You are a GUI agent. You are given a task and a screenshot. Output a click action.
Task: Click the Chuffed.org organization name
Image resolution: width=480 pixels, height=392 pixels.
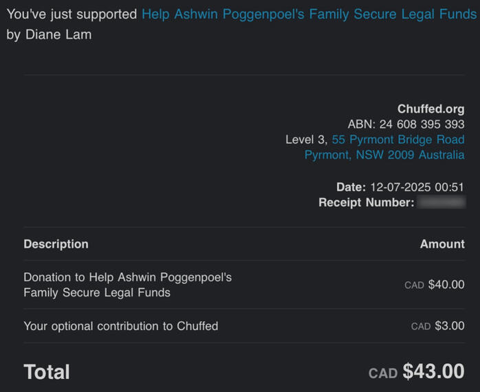430,109
